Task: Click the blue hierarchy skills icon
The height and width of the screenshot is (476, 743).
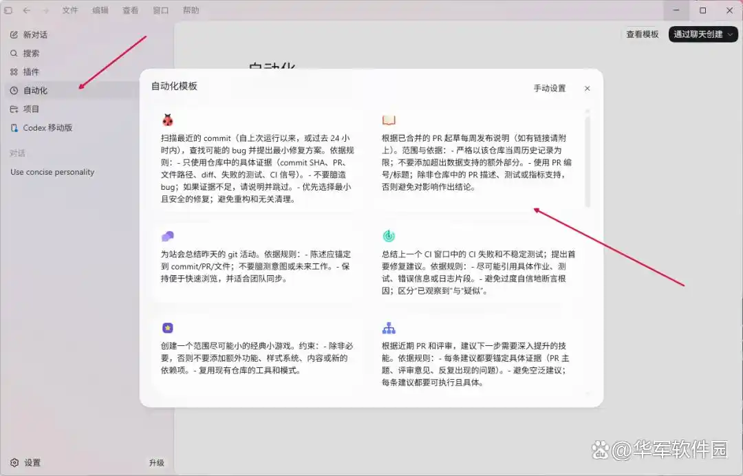Action: 389,327
